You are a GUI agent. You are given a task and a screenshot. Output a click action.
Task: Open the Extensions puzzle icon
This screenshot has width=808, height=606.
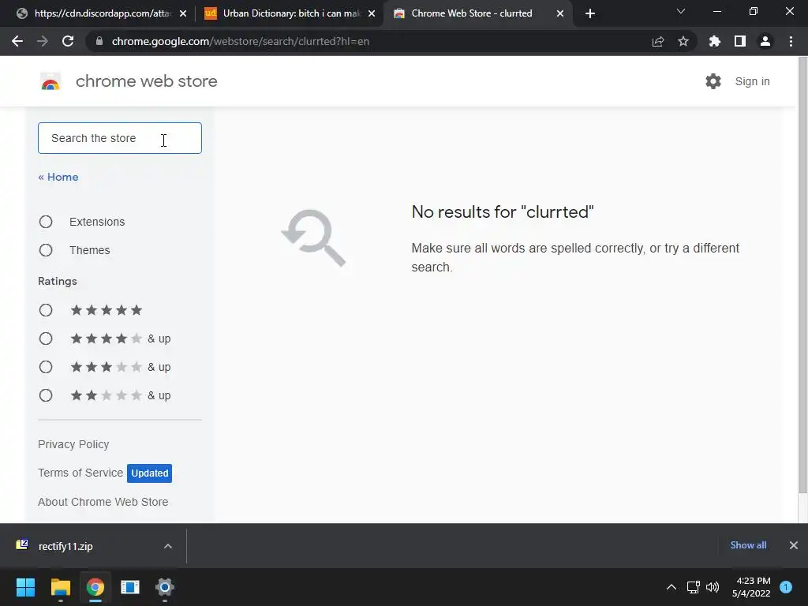point(714,41)
